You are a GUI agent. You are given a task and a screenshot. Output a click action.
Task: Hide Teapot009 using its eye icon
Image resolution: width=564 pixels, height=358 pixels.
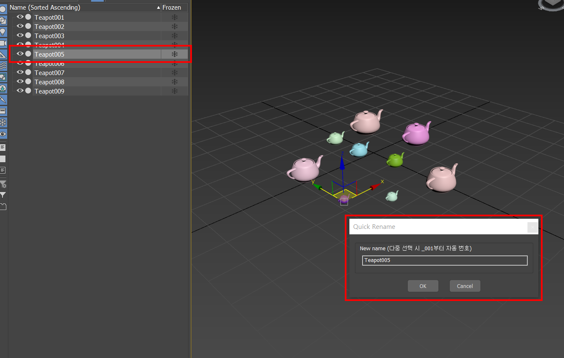coord(20,91)
